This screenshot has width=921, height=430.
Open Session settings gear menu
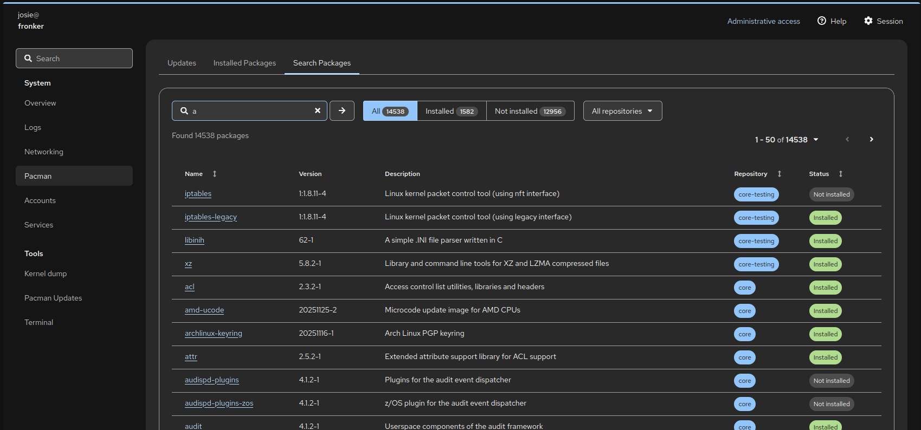(x=883, y=21)
